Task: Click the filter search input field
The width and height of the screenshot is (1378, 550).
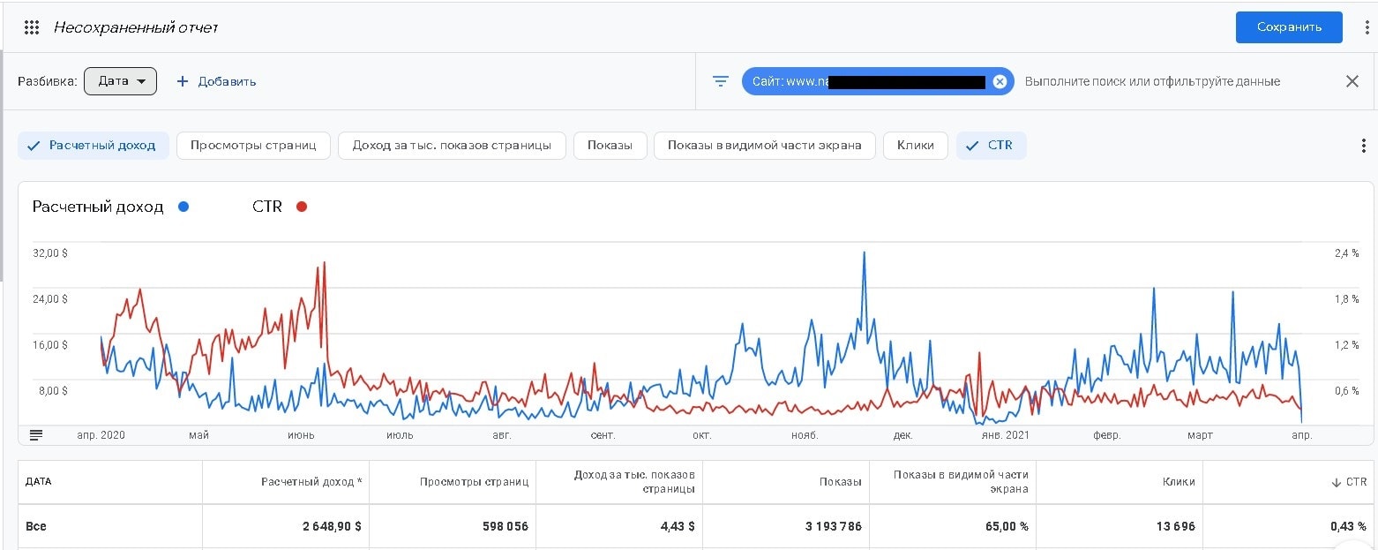Action: 1151,81
